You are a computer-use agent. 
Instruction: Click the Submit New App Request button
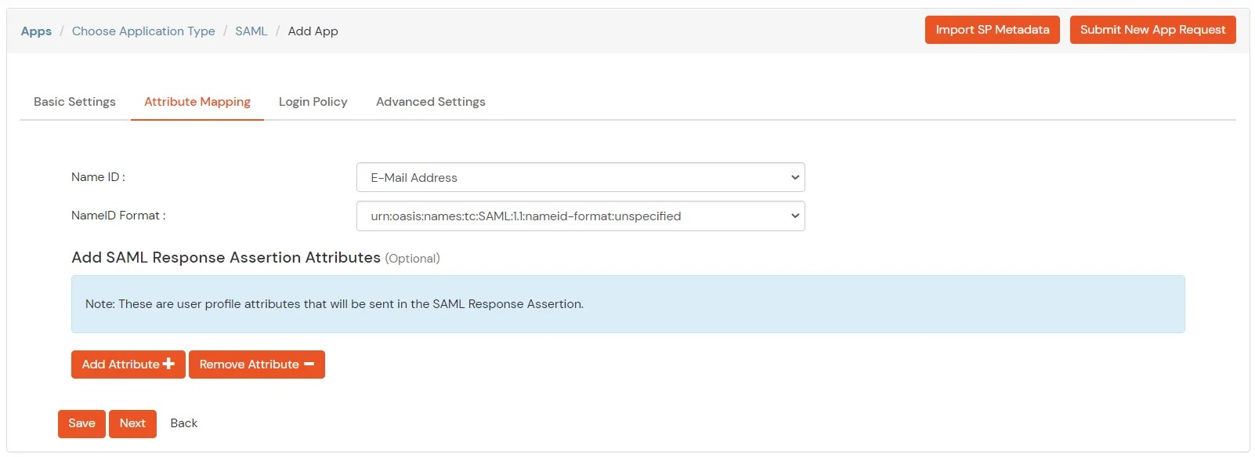tap(1152, 30)
